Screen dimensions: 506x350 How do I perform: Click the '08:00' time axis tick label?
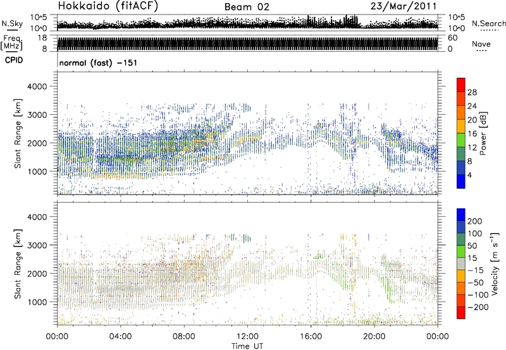184,337
